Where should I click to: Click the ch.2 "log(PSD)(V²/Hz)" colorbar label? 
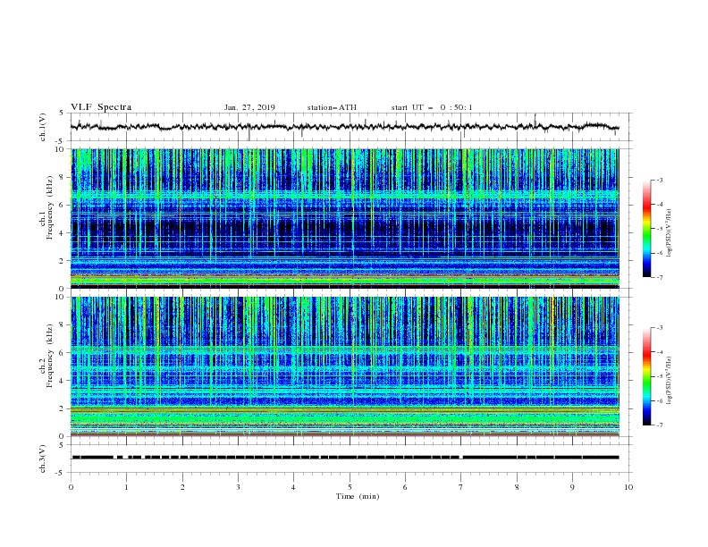tap(670, 381)
